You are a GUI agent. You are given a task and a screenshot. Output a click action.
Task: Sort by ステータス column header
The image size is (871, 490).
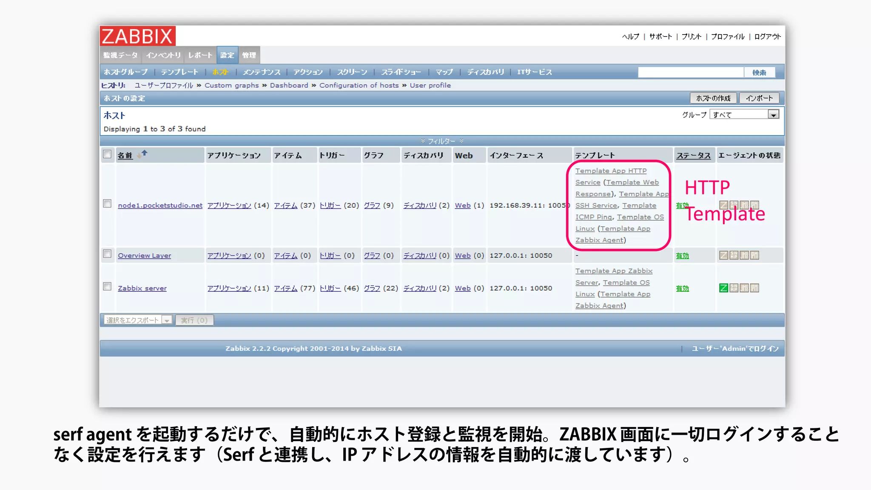(x=693, y=155)
